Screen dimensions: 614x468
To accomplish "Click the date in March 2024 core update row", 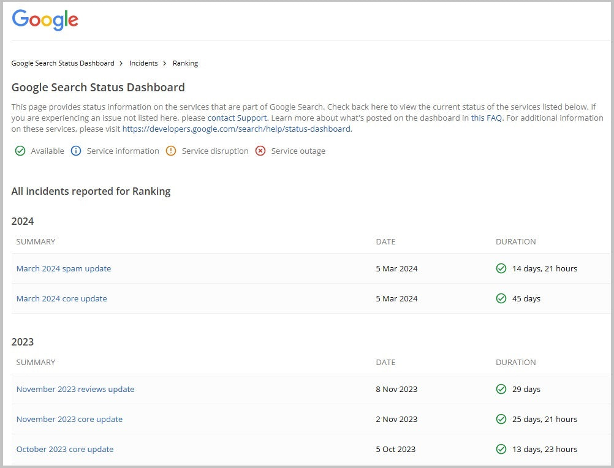I will pyautogui.click(x=396, y=298).
